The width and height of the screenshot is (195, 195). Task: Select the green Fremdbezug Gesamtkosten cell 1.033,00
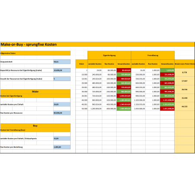tap(167, 70)
